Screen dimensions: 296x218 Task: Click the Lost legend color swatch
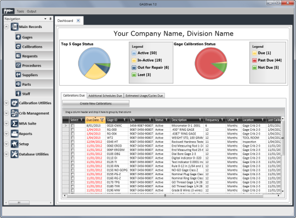(134, 75)
